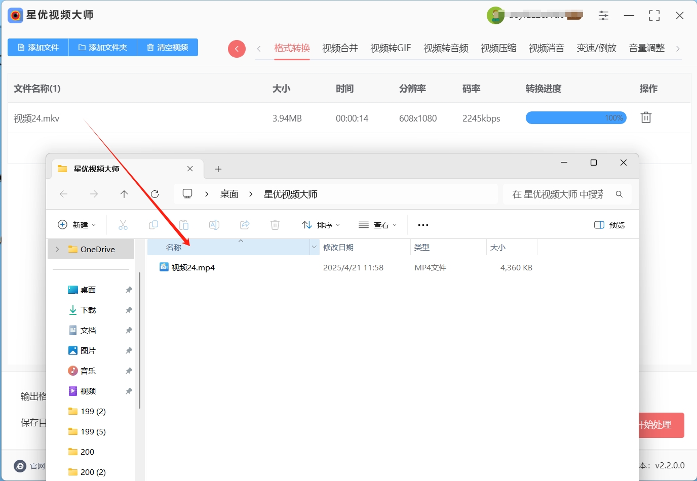Select 桌面 in the address bar breadcrumb
697x481 pixels.
coord(229,194)
